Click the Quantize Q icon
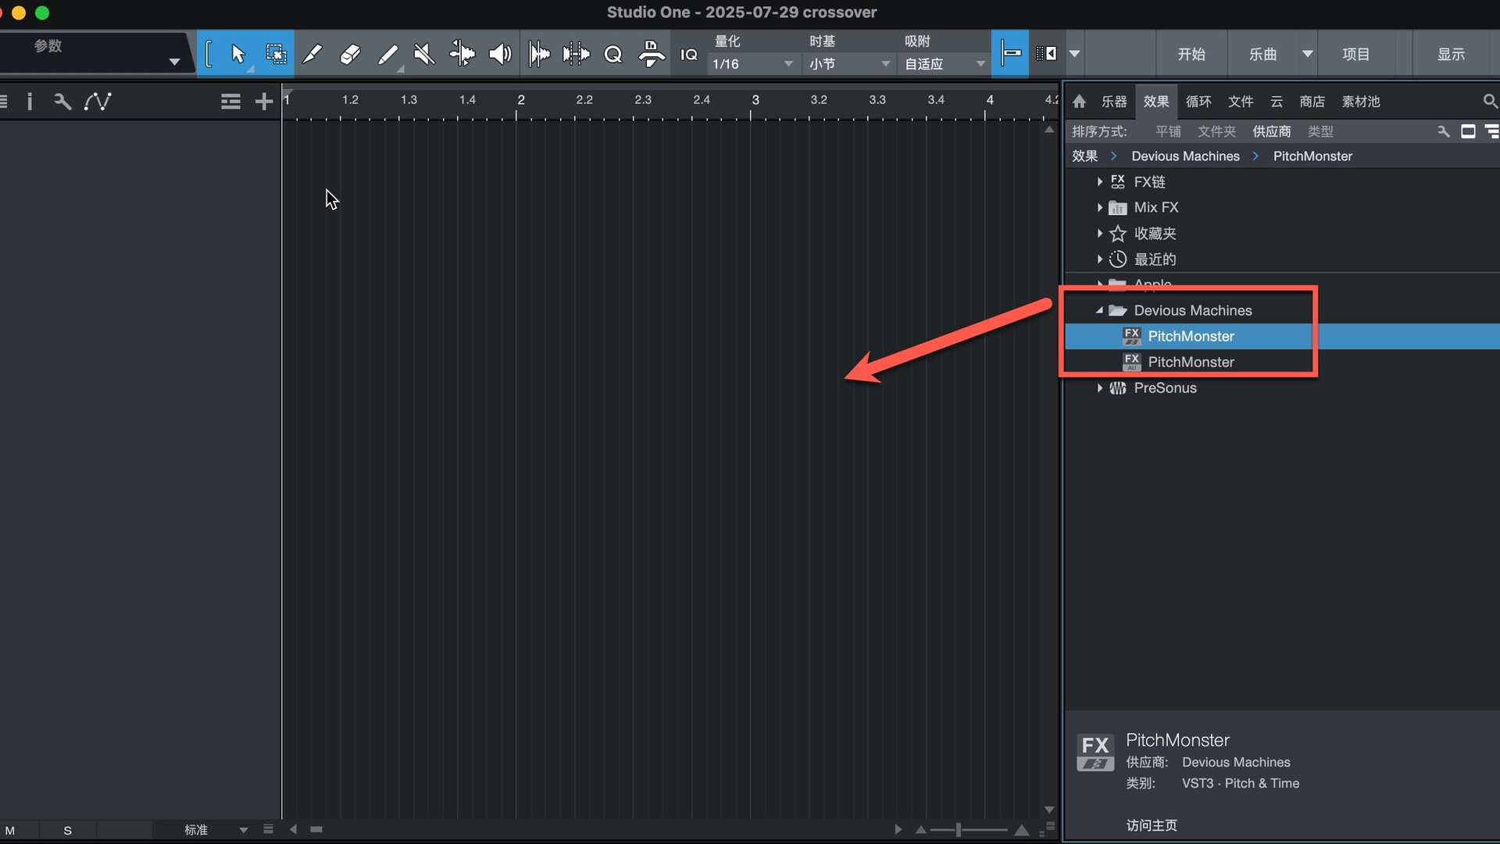This screenshot has height=844, width=1500. tap(613, 54)
